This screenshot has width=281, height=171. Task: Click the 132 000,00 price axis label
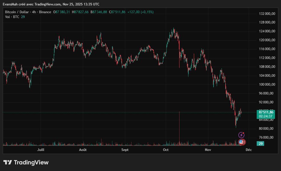click(x=267, y=14)
